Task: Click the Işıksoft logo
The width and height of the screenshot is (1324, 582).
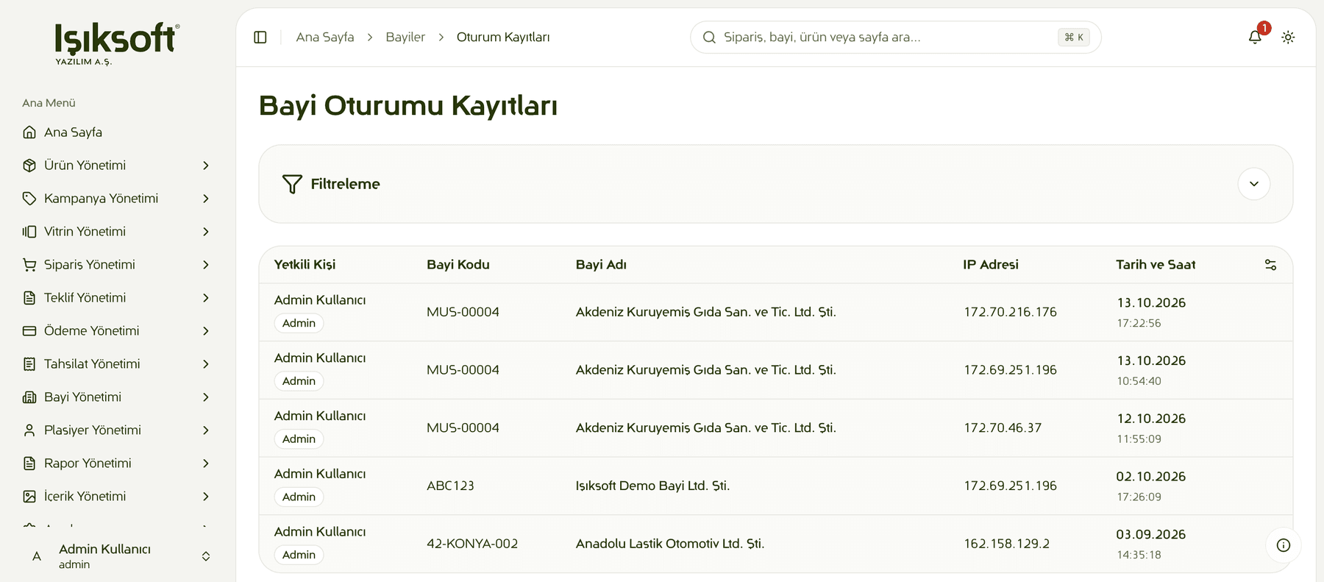Action: click(x=117, y=43)
